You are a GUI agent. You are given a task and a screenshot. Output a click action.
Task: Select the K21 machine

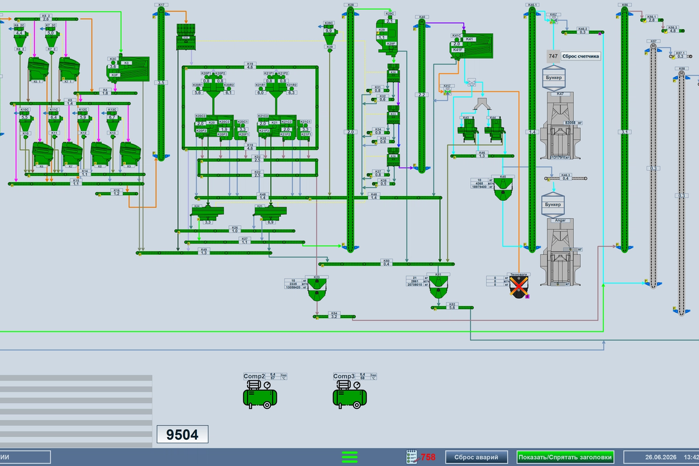coord(276,126)
